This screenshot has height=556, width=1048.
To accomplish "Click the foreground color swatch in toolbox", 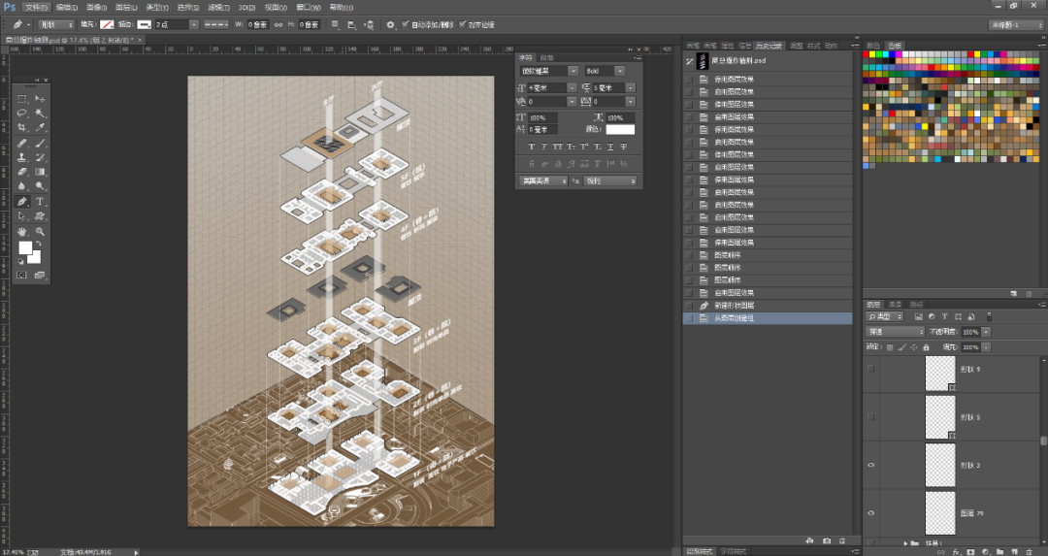I will coord(24,247).
